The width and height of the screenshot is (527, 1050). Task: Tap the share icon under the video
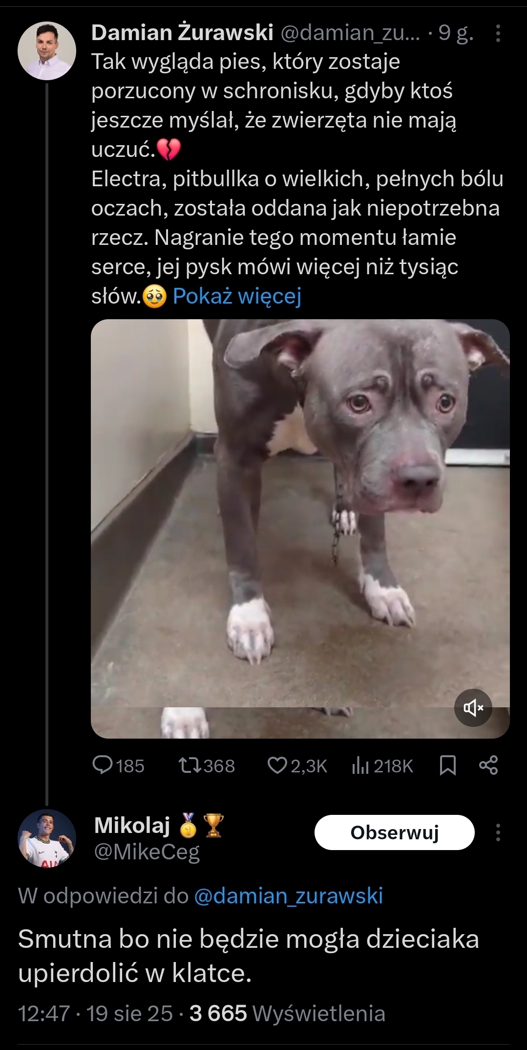(488, 766)
